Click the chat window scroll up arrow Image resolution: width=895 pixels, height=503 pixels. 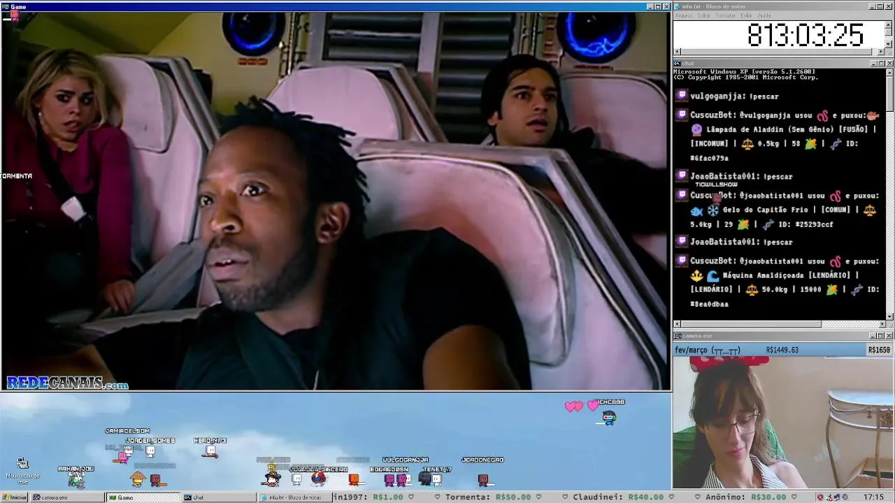[x=889, y=72]
